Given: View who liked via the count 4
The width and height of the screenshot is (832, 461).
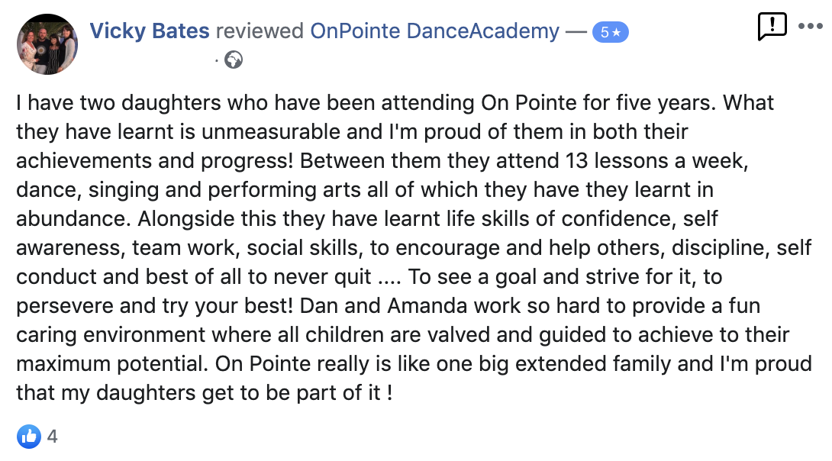Looking at the screenshot, I should tap(53, 437).
